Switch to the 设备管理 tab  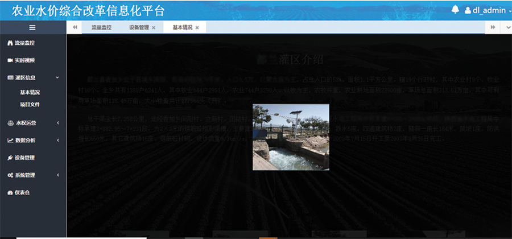point(138,27)
